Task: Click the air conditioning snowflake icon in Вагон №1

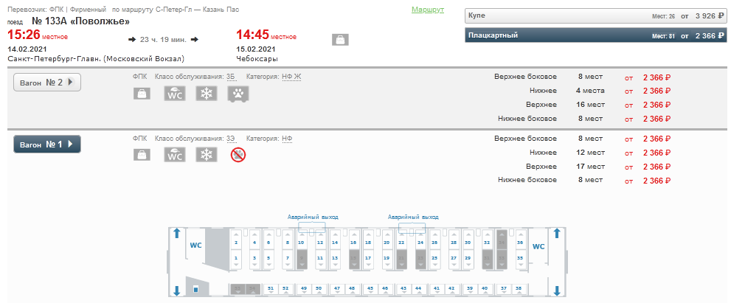Action: (207, 155)
